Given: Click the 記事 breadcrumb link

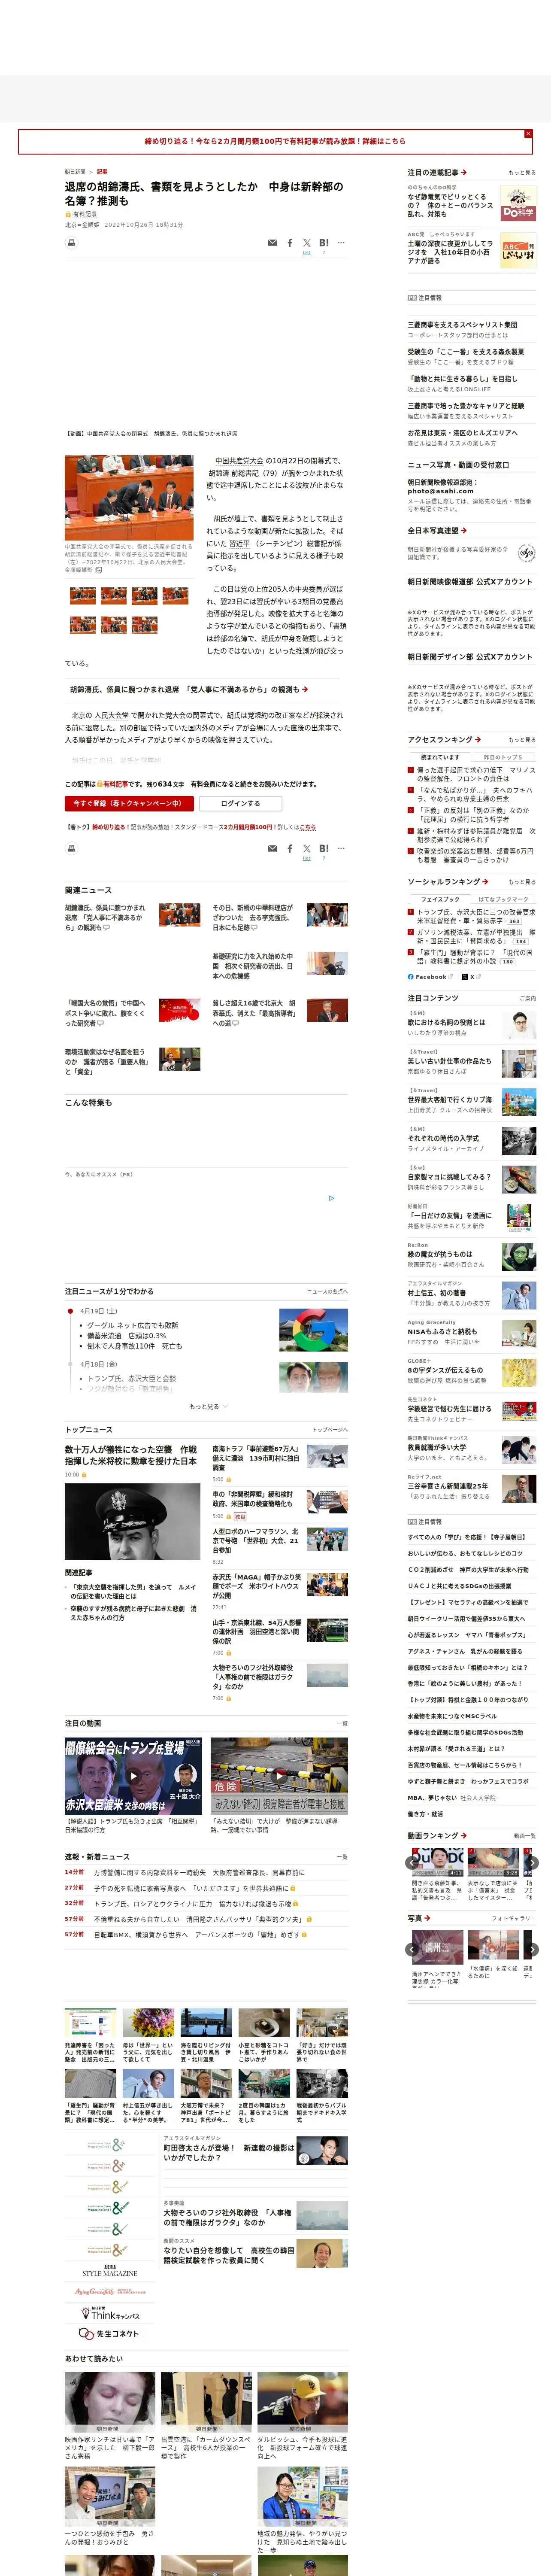Looking at the screenshot, I should [102, 172].
